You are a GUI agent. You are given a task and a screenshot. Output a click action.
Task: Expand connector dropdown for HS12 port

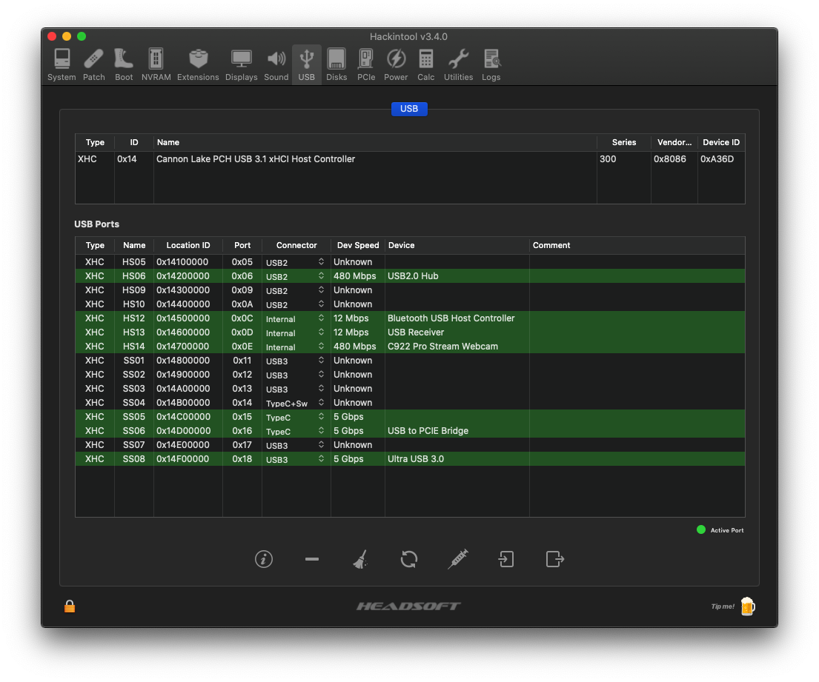click(296, 318)
